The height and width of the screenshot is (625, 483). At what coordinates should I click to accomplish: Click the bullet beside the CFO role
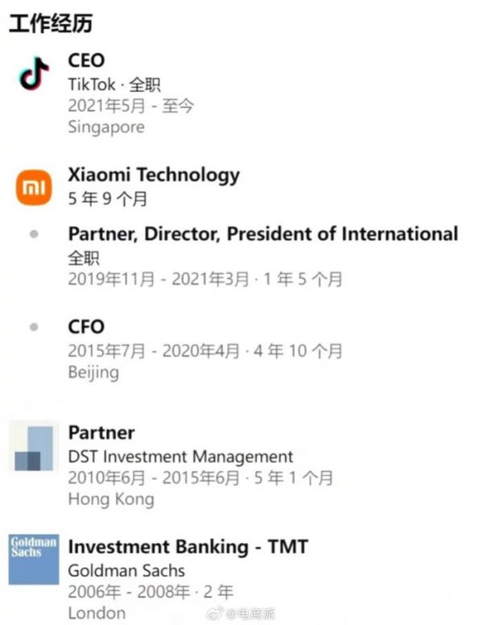(34, 327)
